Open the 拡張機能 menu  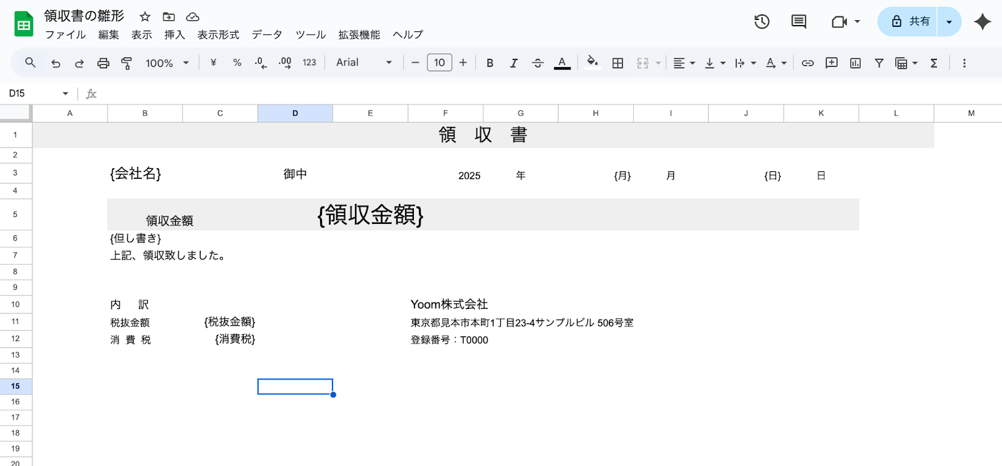point(359,35)
